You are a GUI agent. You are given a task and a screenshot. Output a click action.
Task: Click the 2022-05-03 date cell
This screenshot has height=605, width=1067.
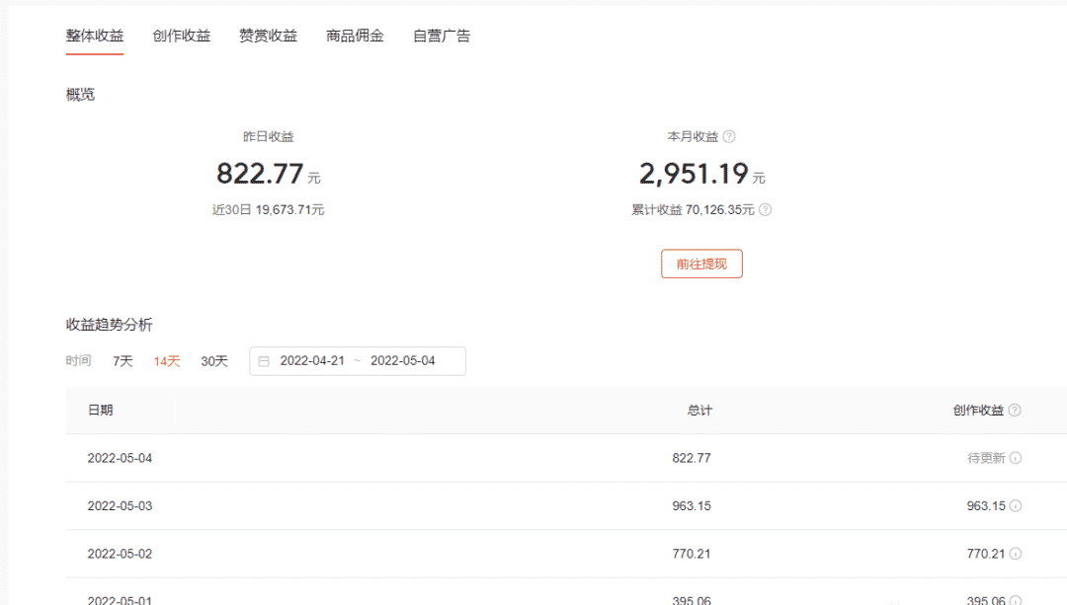[120, 505]
